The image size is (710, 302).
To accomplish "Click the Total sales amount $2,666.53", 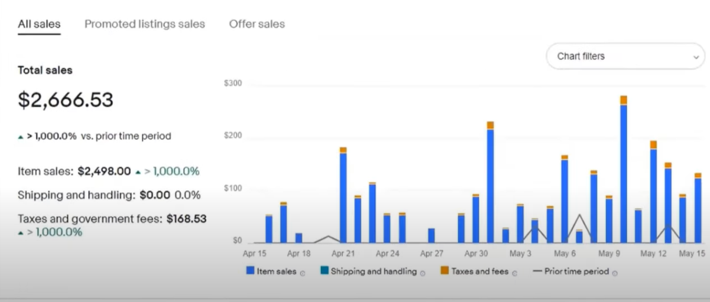I will pyautogui.click(x=66, y=100).
